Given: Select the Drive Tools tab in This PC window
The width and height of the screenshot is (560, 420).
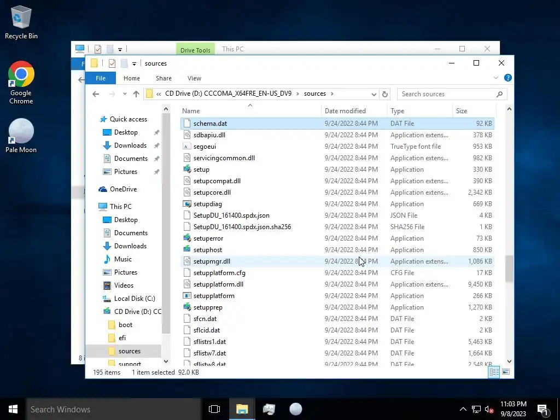Looking at the screenshot, I should pyautogui.click(x=195, y=50).
